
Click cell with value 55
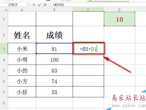coord(54,92)
